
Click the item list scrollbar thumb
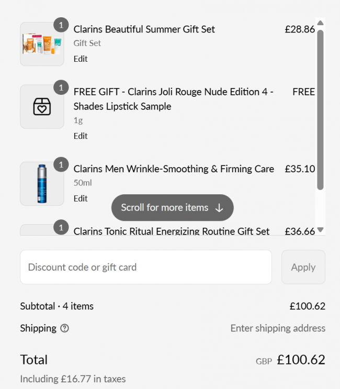tap(321, 110)
